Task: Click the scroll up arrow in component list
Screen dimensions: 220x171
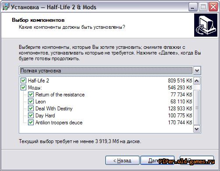Action: tap(197, 81)
